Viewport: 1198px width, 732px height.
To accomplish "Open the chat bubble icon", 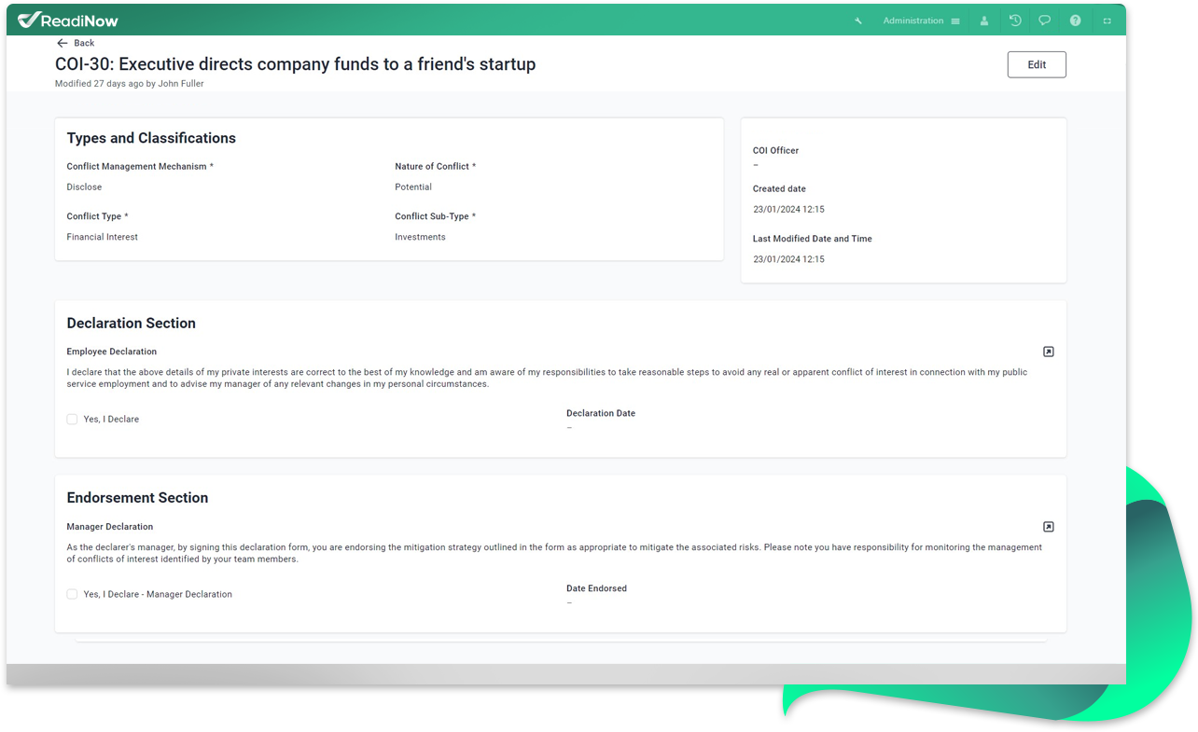I will click(1045, 21).
